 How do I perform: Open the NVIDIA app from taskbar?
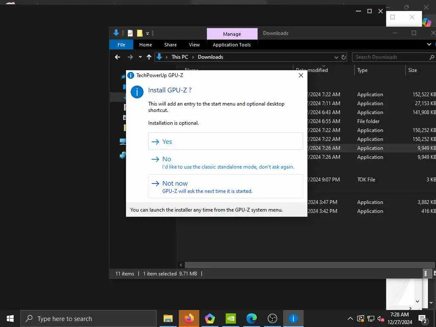click(230, 318)
